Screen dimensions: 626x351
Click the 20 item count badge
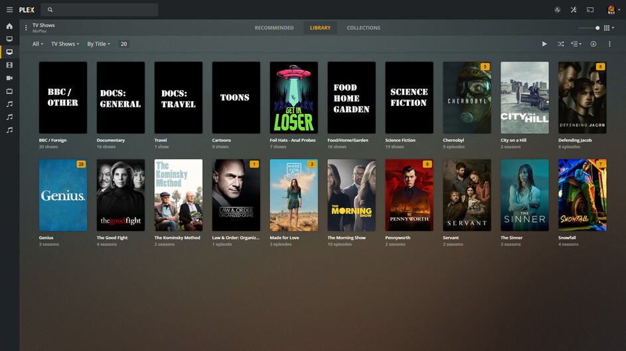[x=123, y=44]
